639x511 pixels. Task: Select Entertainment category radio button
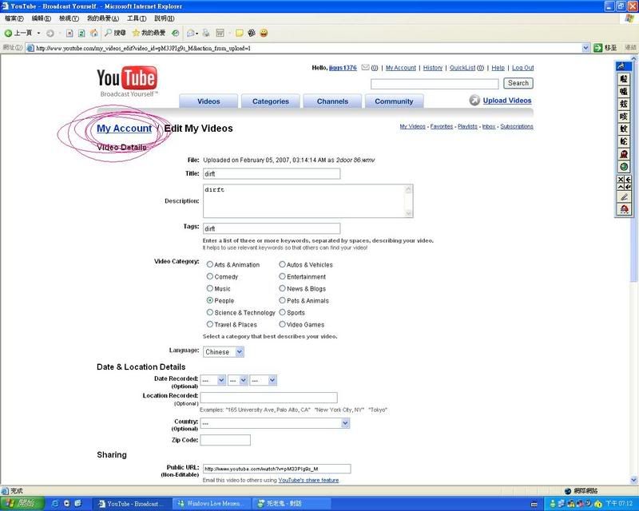click(282, 276)
